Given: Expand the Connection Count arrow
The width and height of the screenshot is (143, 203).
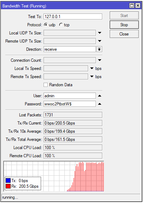Looking at the screenshot, I should click(99, 60).
